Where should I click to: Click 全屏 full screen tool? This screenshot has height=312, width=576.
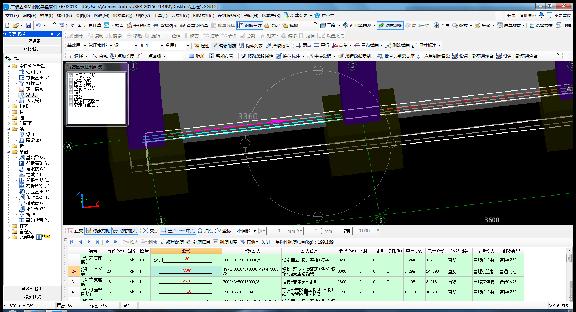(x=442, y=25)
